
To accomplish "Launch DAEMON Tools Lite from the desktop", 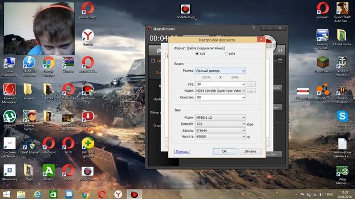I will click(29, 66).
